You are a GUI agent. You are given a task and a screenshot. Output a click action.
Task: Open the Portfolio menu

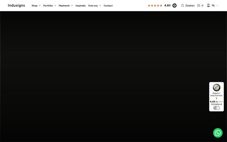(x=48, y=6)
